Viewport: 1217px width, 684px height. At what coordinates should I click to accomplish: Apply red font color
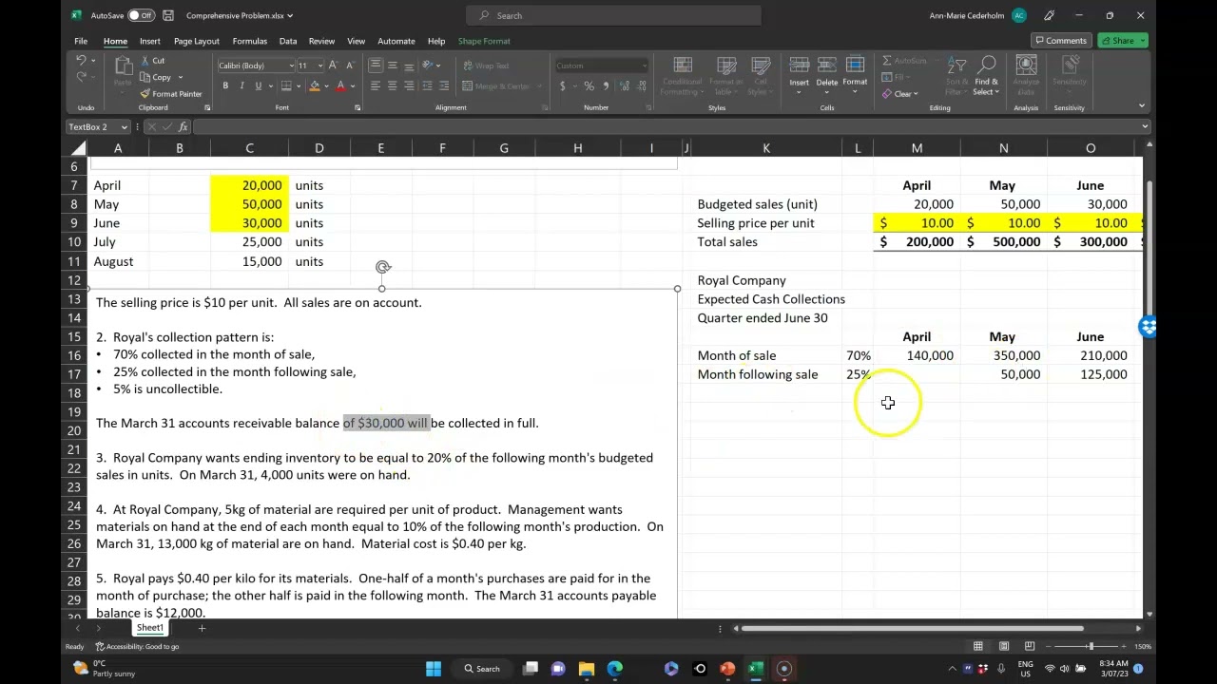tap(339, 86)
